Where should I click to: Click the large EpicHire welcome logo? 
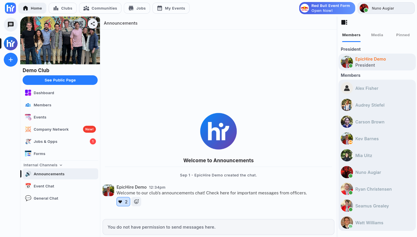point(218,131)
